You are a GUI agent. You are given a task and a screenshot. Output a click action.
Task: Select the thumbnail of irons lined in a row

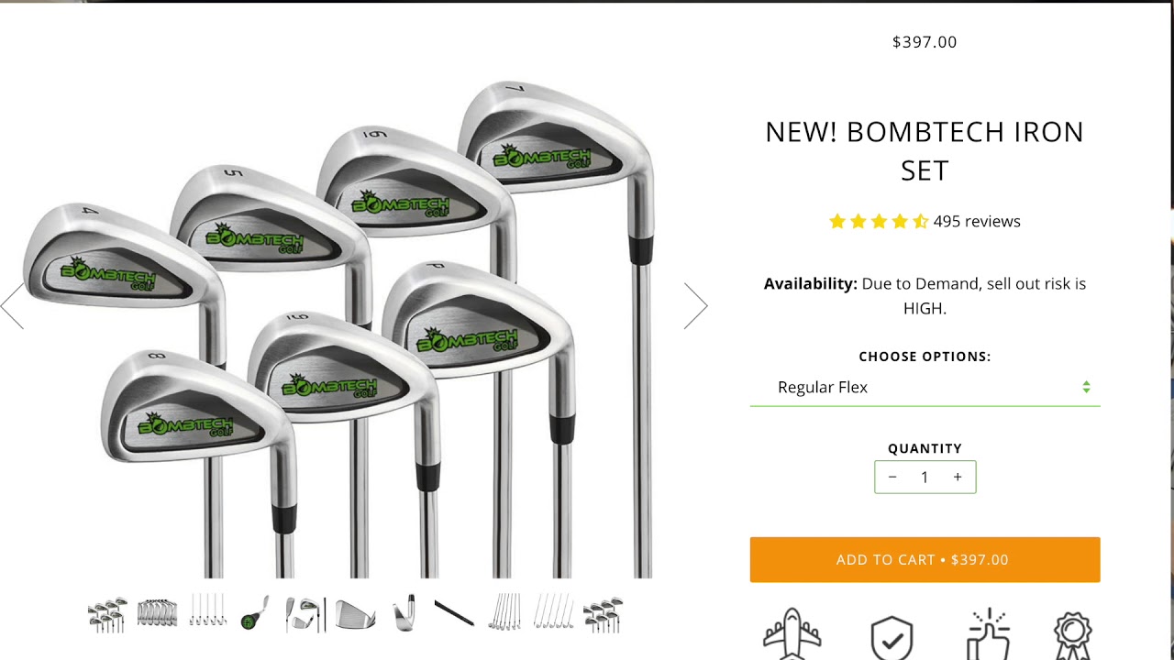tap(157, 613)
